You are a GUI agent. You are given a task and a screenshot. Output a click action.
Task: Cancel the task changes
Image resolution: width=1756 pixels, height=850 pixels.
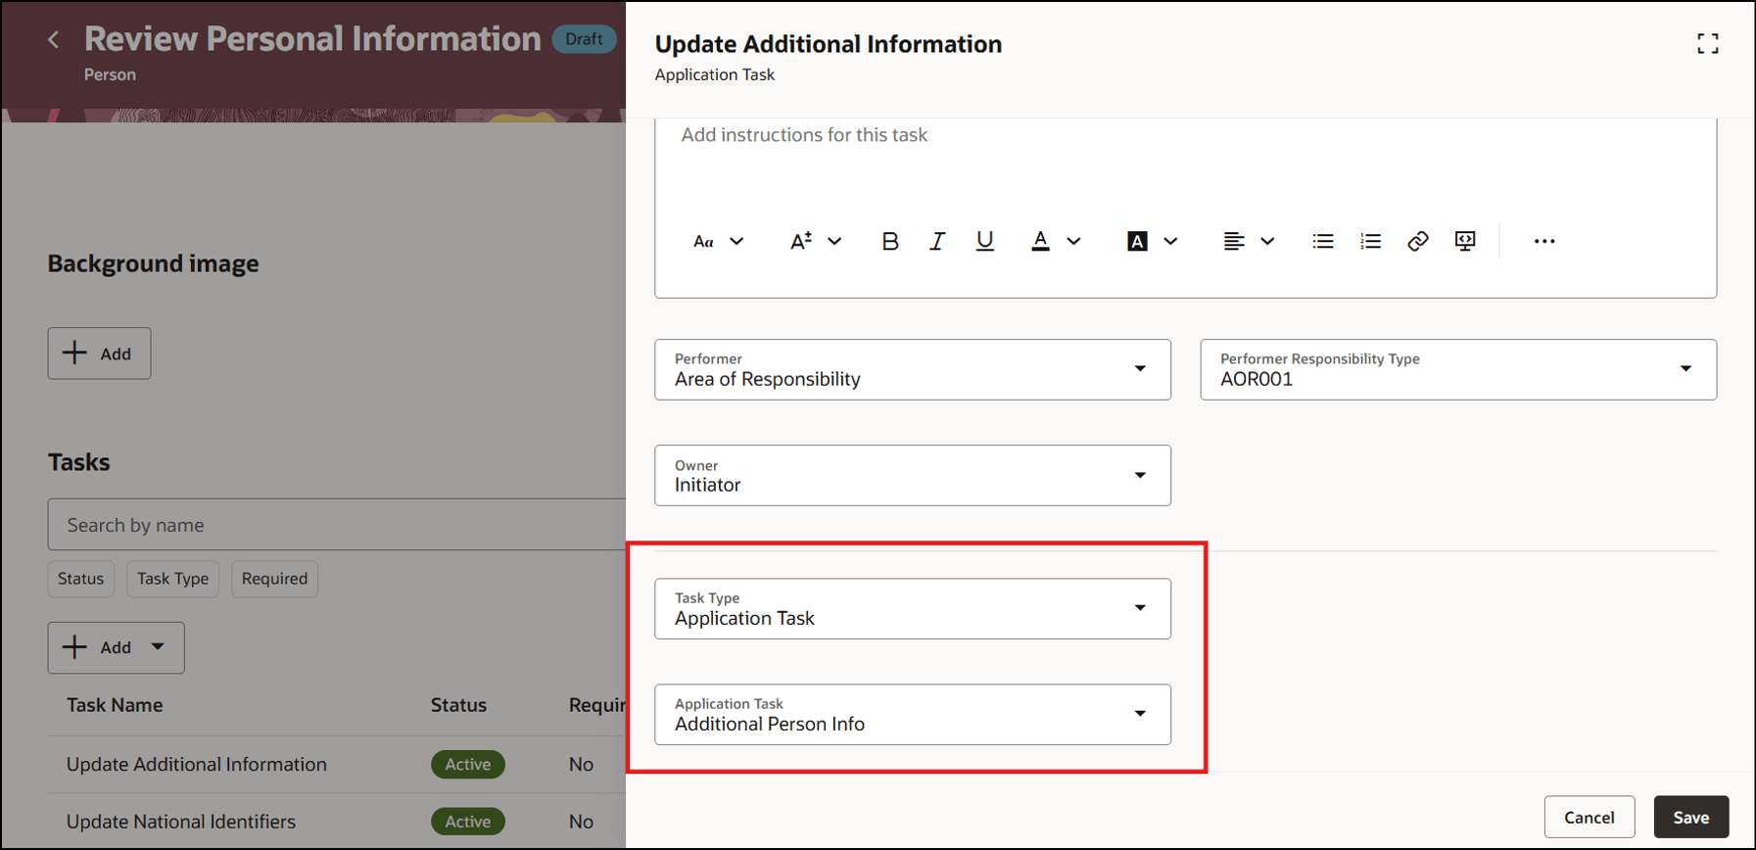point(1590,817)
